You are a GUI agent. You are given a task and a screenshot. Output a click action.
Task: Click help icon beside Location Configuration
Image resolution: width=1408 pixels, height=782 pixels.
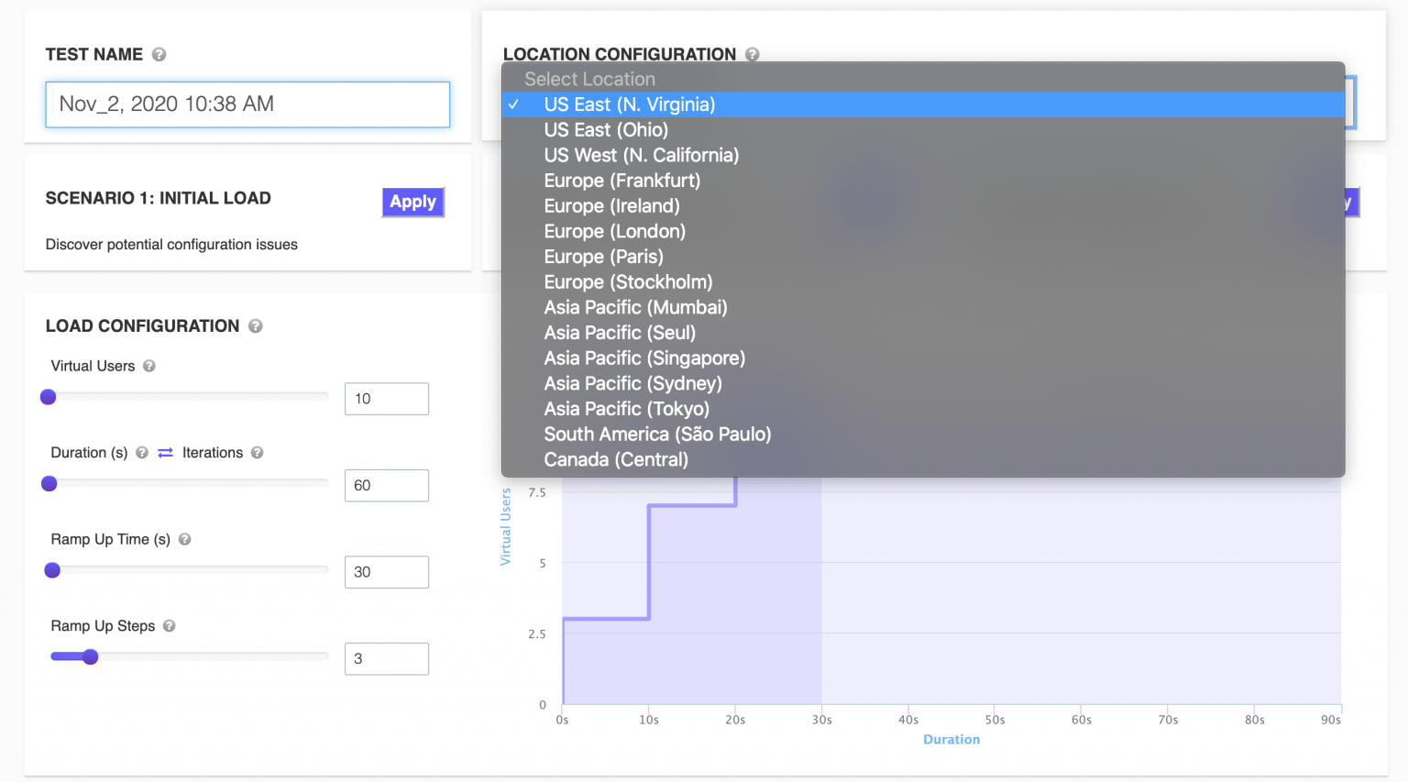(x=752, y=55)
